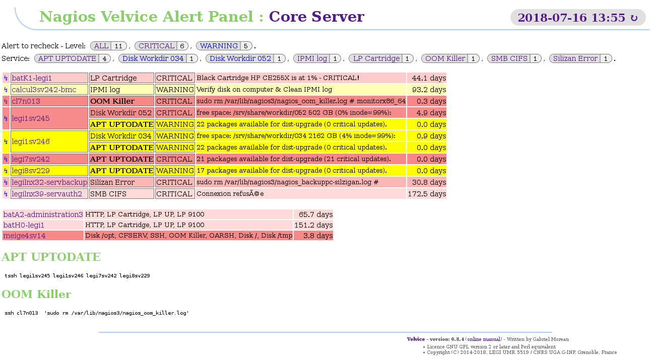Click the recheck icon for legi1sv246
Screen dimensions: 652x359
click(6, 141)
